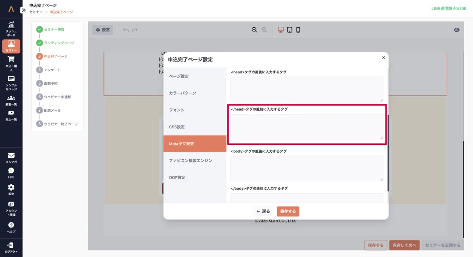Open the Dashboard from the sidebar

point(11,29)
